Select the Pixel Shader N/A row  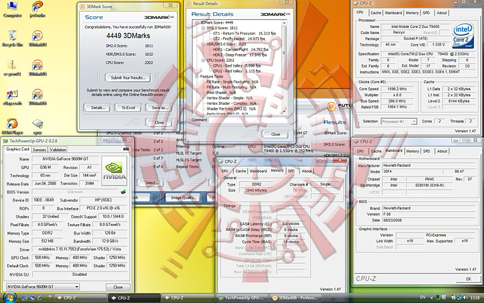[x=221, y=93]
